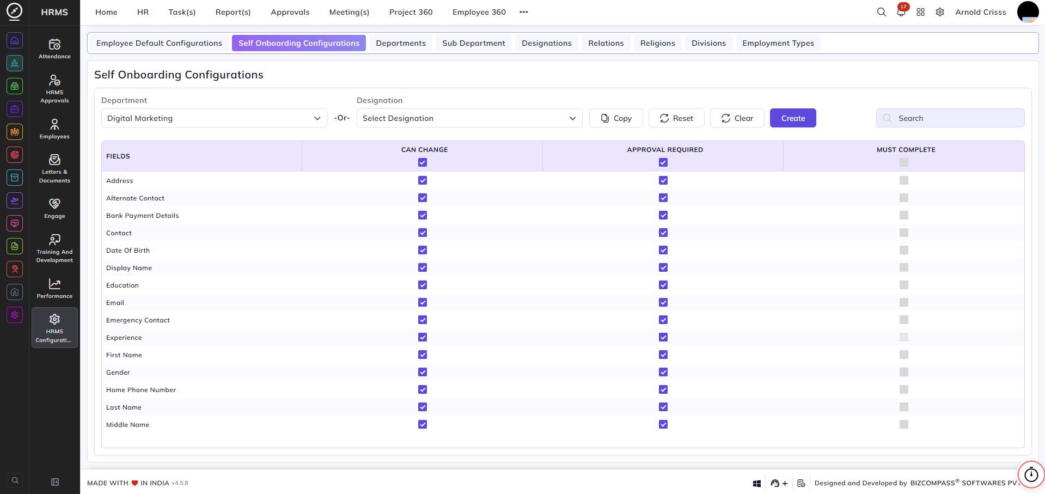Image resolution: width=1045 pixels, height=494 pixels.
Task: Check Must Complete for Contact
Action: click(904, 233)
